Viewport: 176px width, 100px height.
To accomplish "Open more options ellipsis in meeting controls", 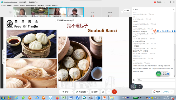I will (x=109, y=92).
